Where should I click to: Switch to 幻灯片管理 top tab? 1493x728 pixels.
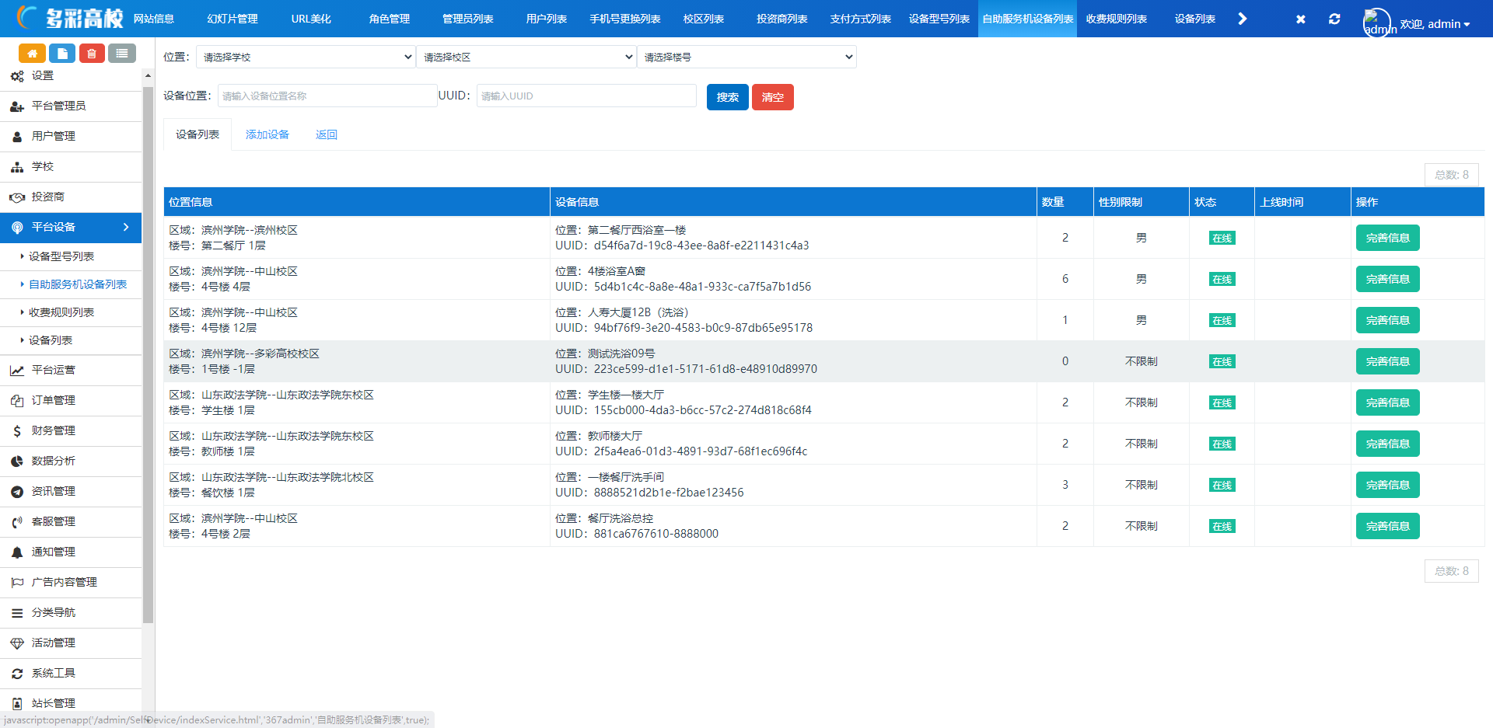[233, 19]
